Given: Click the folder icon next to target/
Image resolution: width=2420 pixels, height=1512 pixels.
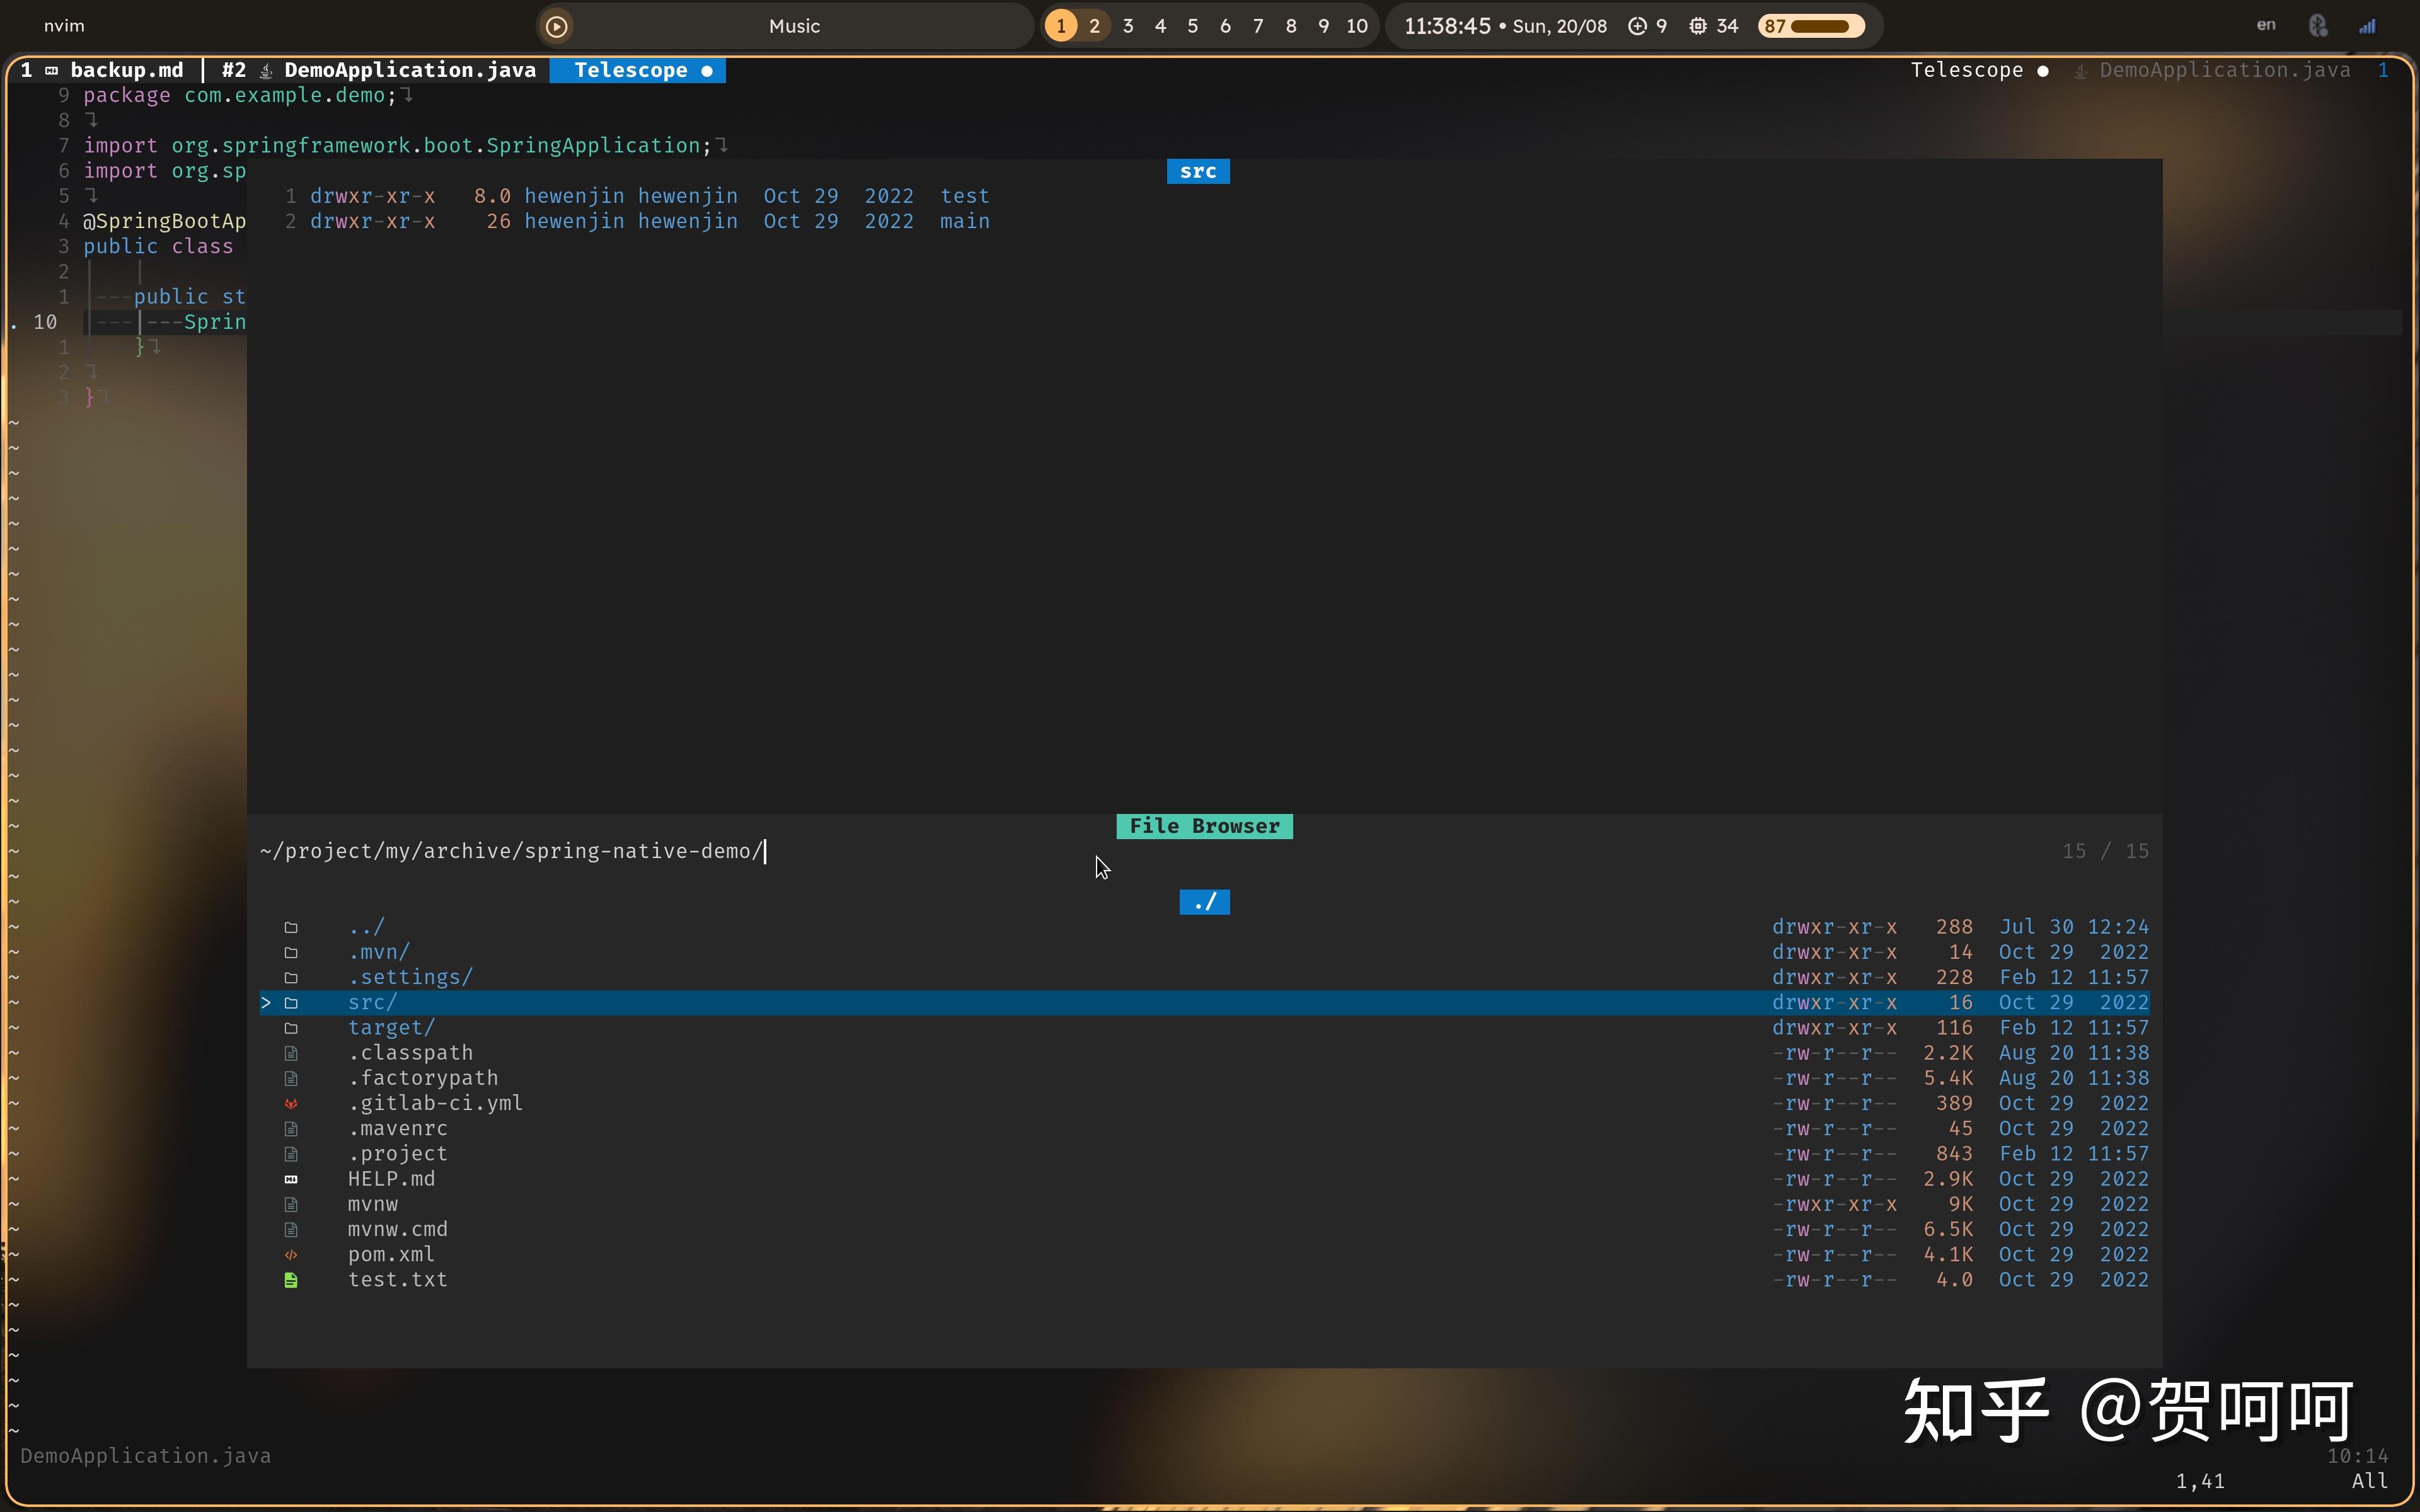Looking at the screenshot, I should click(x=291, y=1028).
